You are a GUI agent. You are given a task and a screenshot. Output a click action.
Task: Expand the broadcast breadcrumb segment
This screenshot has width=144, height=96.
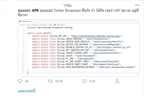(x=43, y=25)
